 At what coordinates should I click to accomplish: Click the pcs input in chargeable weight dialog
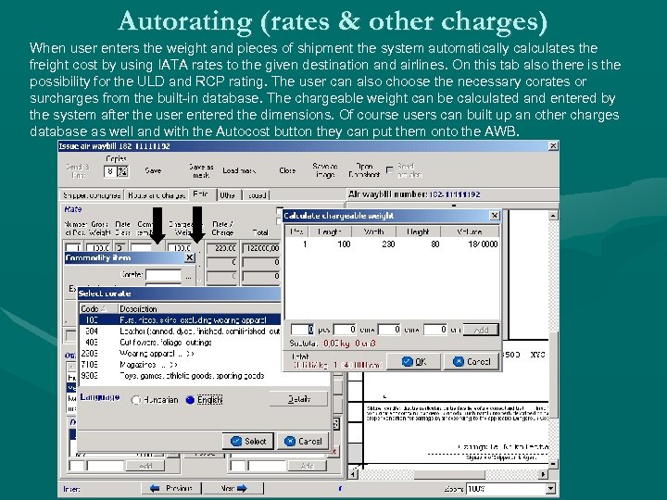[x=302, y=330]
